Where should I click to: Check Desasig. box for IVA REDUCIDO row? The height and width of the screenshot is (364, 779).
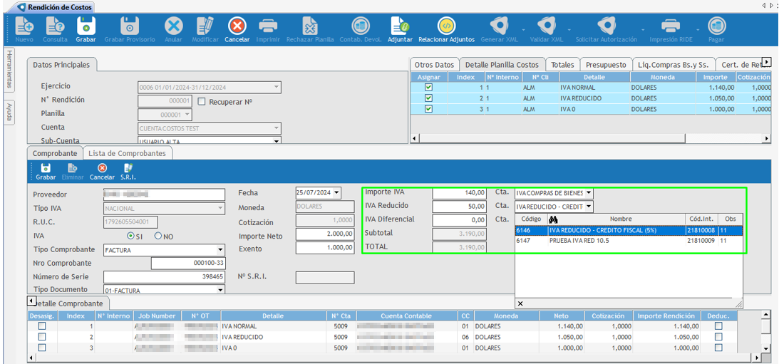(x=42, y=337)
